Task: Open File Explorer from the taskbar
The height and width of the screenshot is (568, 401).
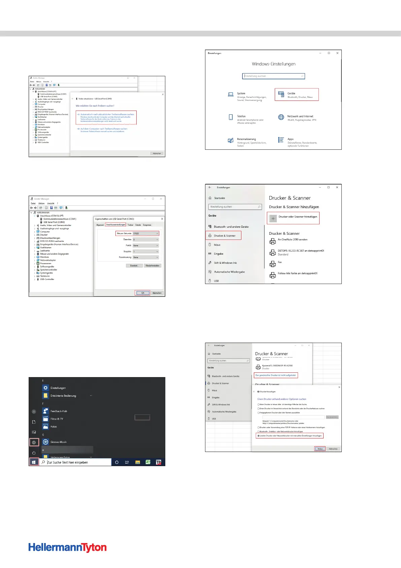Action: [137, 462]
